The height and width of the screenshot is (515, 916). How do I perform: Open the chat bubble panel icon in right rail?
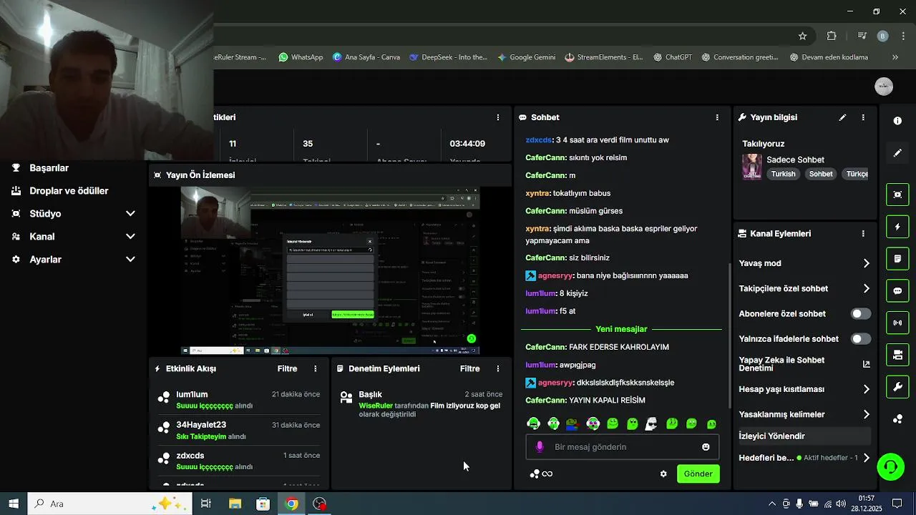(897, 291)
